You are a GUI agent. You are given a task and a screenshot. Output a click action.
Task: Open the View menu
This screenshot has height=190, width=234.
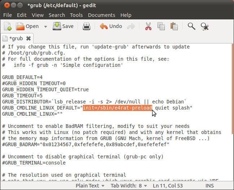click(x=37, y=15)
